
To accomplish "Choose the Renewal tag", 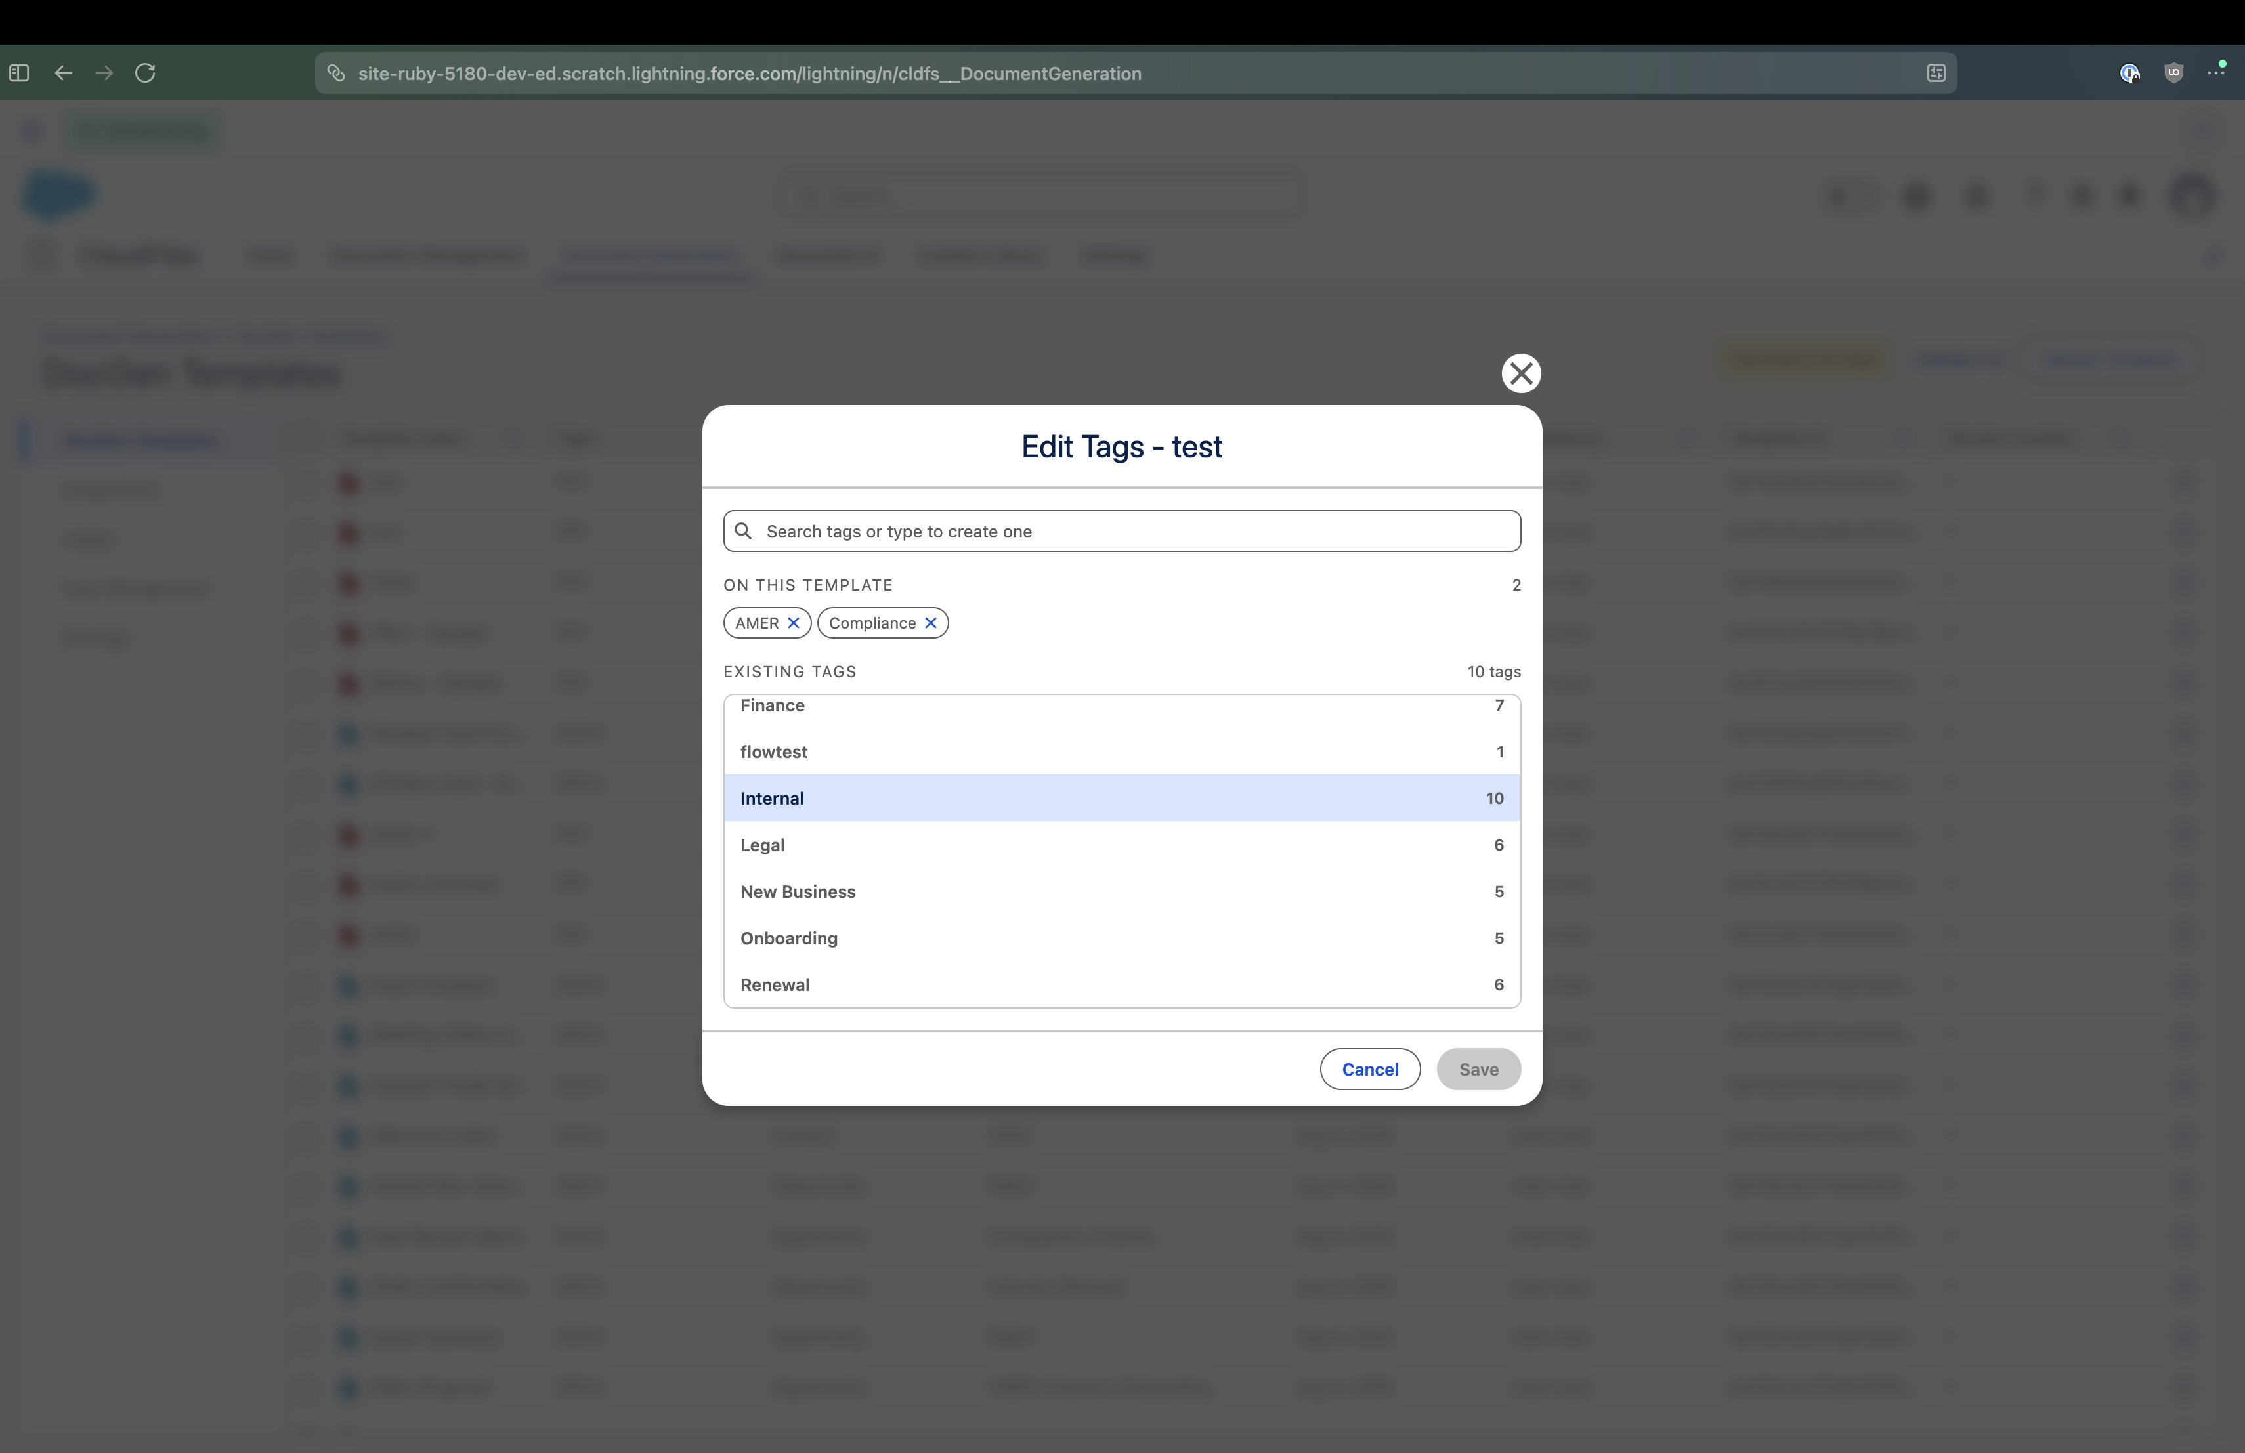I will pyautogui.click(x=1122, y=984).
